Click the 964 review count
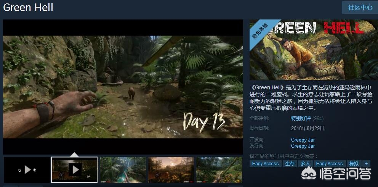The image size is (378, 187). pyautogui.click(x=318, y=118)
